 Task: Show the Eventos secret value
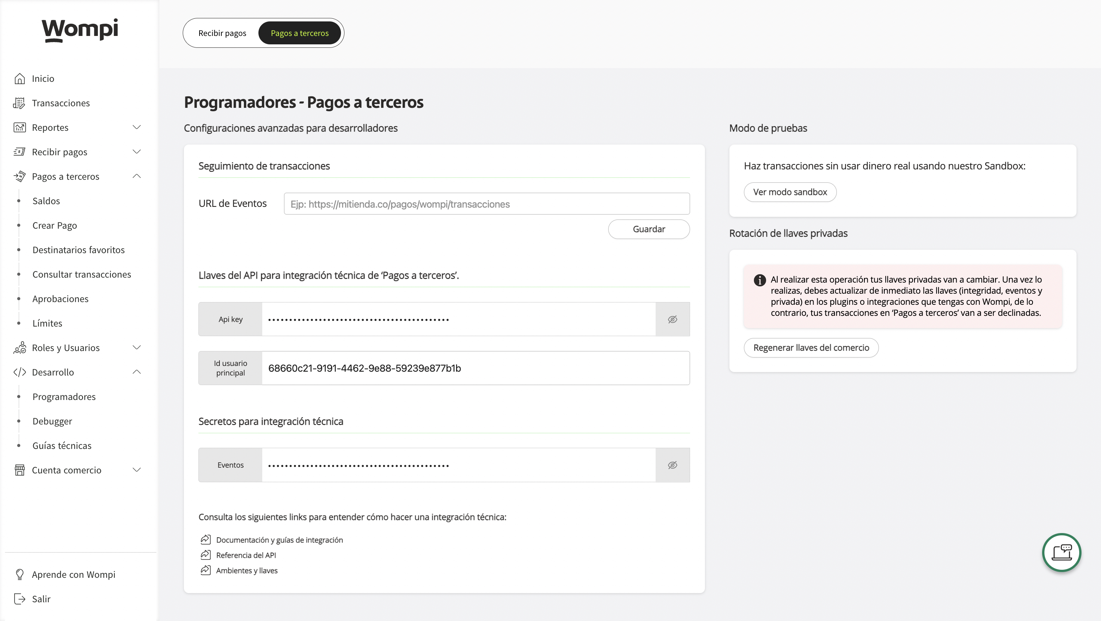[672, 465]
